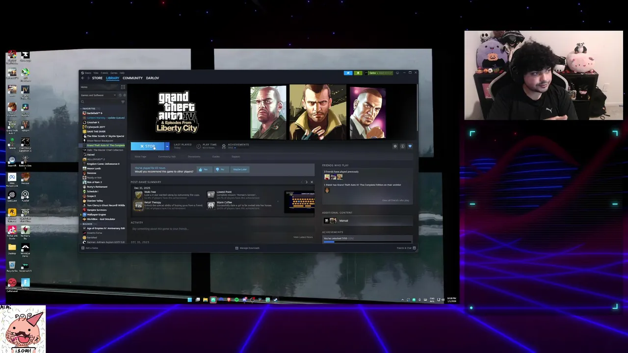
Task: Select Cyberpunk 2077 in library list
Action: 96,127
